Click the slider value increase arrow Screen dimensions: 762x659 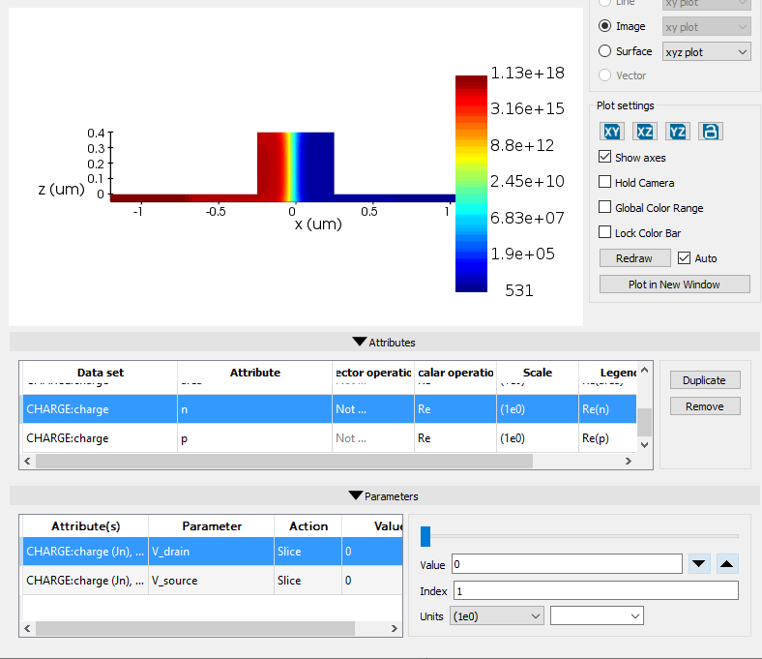pyautogui.click(x=727, y=563)
